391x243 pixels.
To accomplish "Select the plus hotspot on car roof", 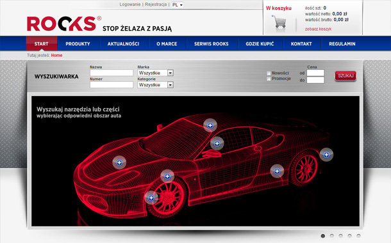I will 210,125.
